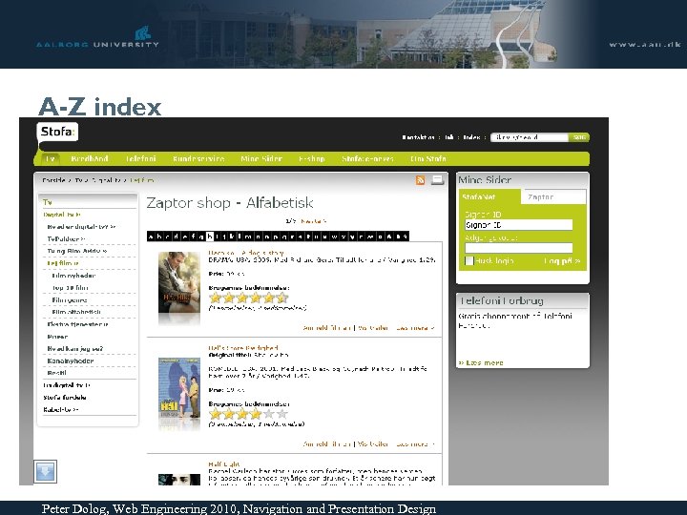Image resolution: width=687 pixels, height=515 pixels.
Task: Open 'Ekstra tjenester' sidebar item
Action: point(77,324)
